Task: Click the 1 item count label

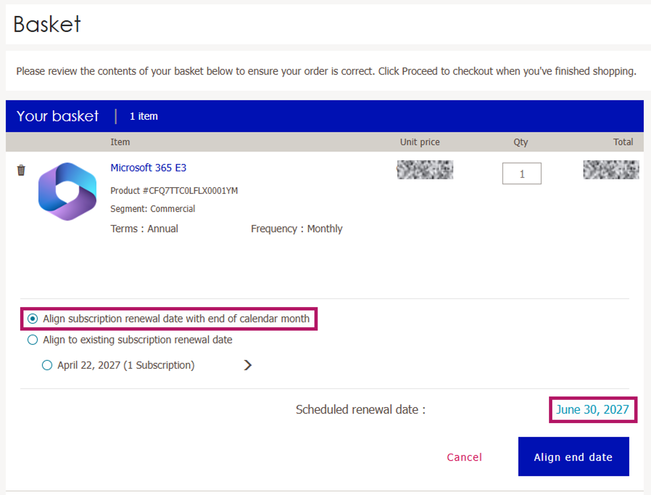Action: [144, 116]
